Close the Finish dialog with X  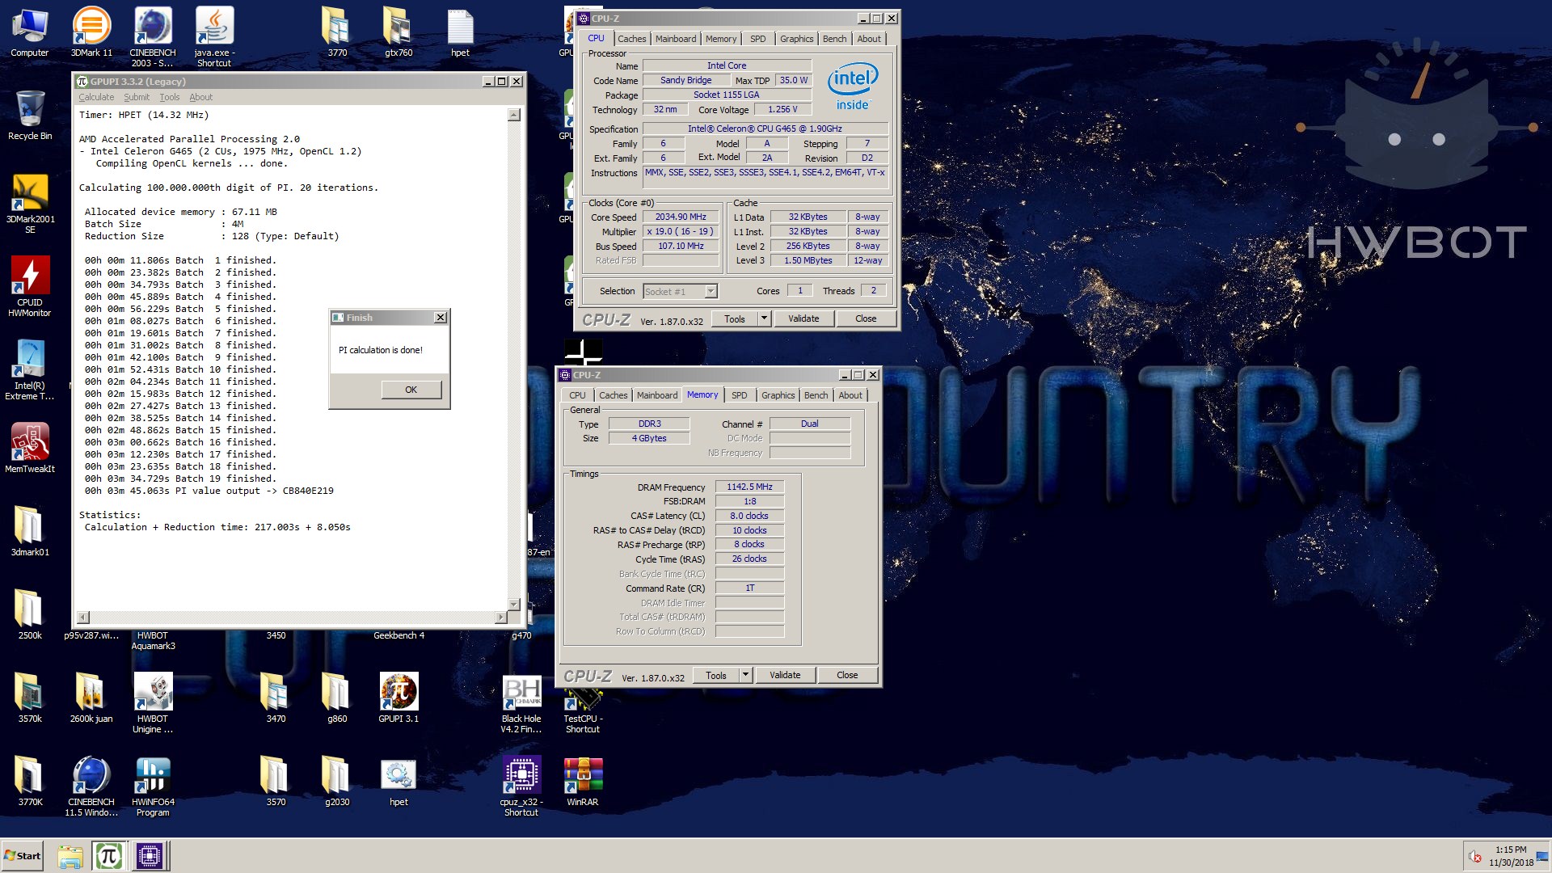441,318
